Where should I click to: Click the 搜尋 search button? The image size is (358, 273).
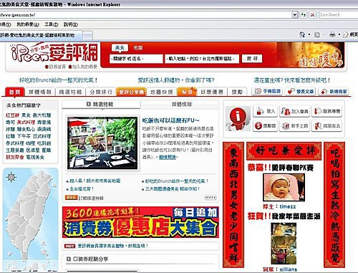252,59
